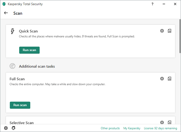Viewport: 181px width, 132px height.
Task: Click License: 92 days remaining link
Action: click(x=161, y=128)
